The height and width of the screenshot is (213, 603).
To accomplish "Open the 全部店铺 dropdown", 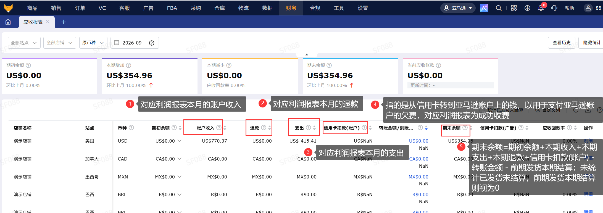I will (60, 43).
